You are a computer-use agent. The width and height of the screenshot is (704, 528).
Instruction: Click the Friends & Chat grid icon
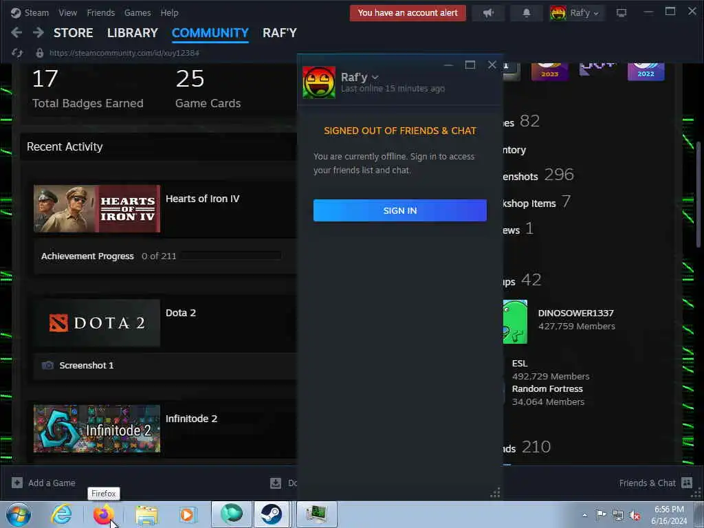[687, 483]
